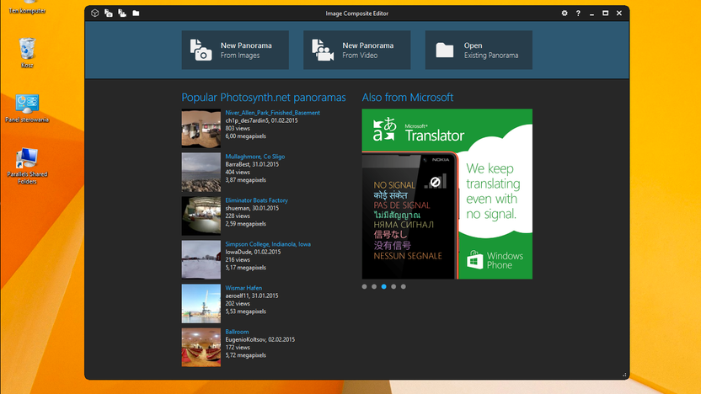Viewport: 701px width, 394px height.
Task: Open Niver_Allen_Park_Finished_Basement panorama link
Action: pos(273,113)
